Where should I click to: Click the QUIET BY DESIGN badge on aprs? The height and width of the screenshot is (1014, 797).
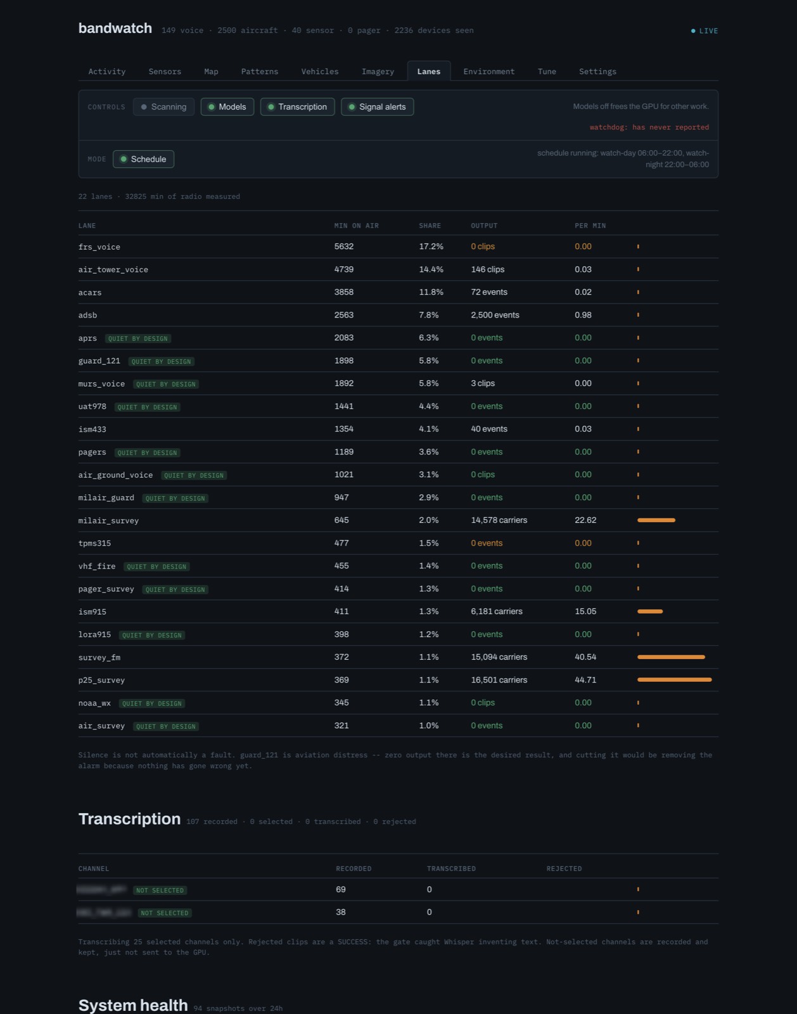pyautogui.click(x=138, y=338)
